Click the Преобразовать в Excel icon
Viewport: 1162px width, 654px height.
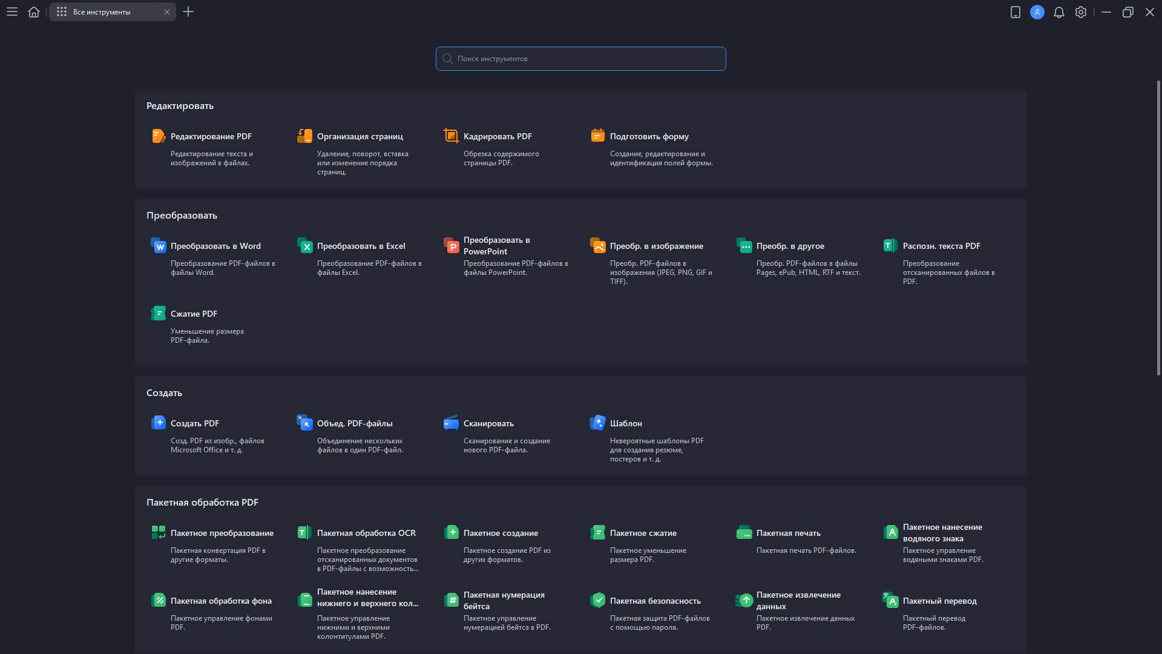point(304,246)
